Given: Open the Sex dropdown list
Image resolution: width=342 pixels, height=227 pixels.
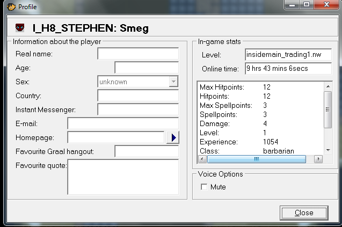Looking at the screenshot, I should click(x=173, y=82).
